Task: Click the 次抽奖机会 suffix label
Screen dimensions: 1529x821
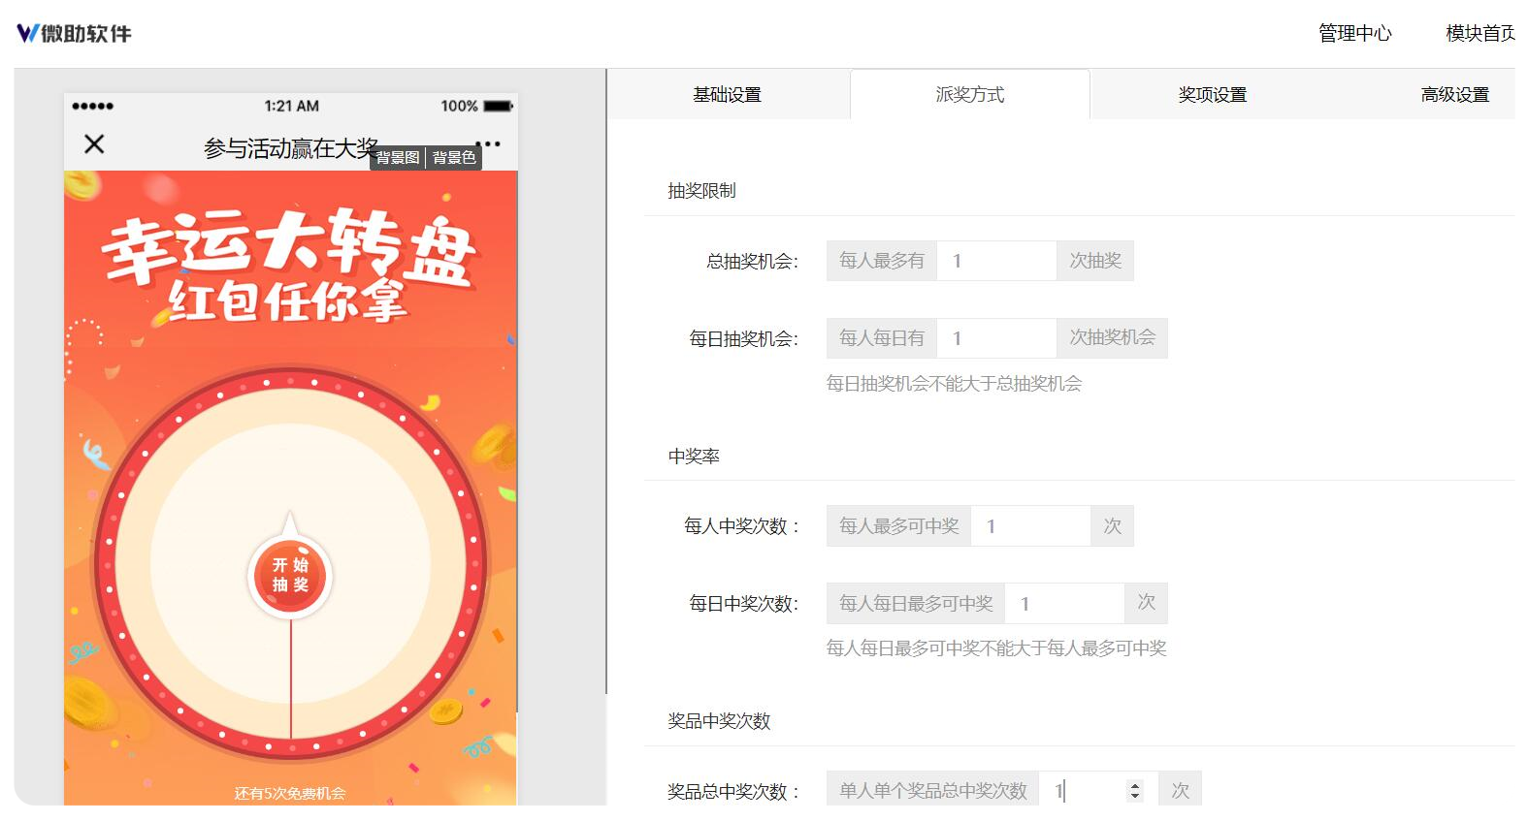Action: [1112, 338]
